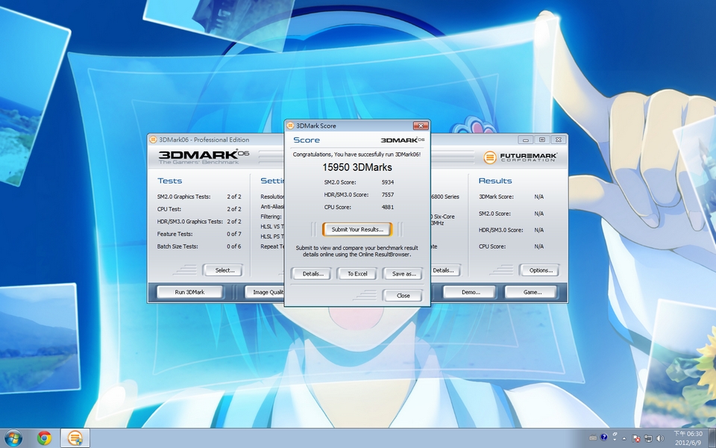The height and width of the screenshot is (448, 716).
Task: Open score Details in the Score dialog
Action: [313, 274]
